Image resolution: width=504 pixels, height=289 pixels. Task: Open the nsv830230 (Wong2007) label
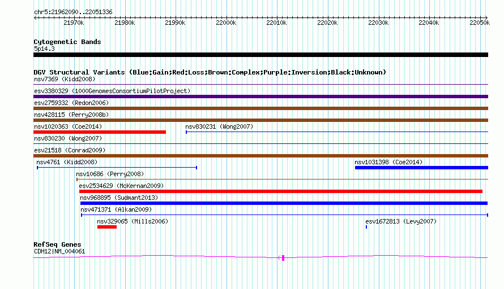point(68,138)
